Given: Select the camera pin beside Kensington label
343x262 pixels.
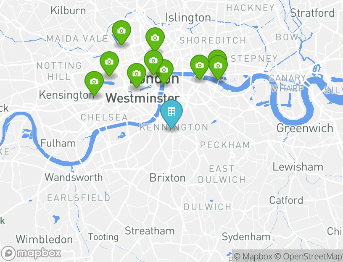Looking at the screenshot, I should click(94, 83).
